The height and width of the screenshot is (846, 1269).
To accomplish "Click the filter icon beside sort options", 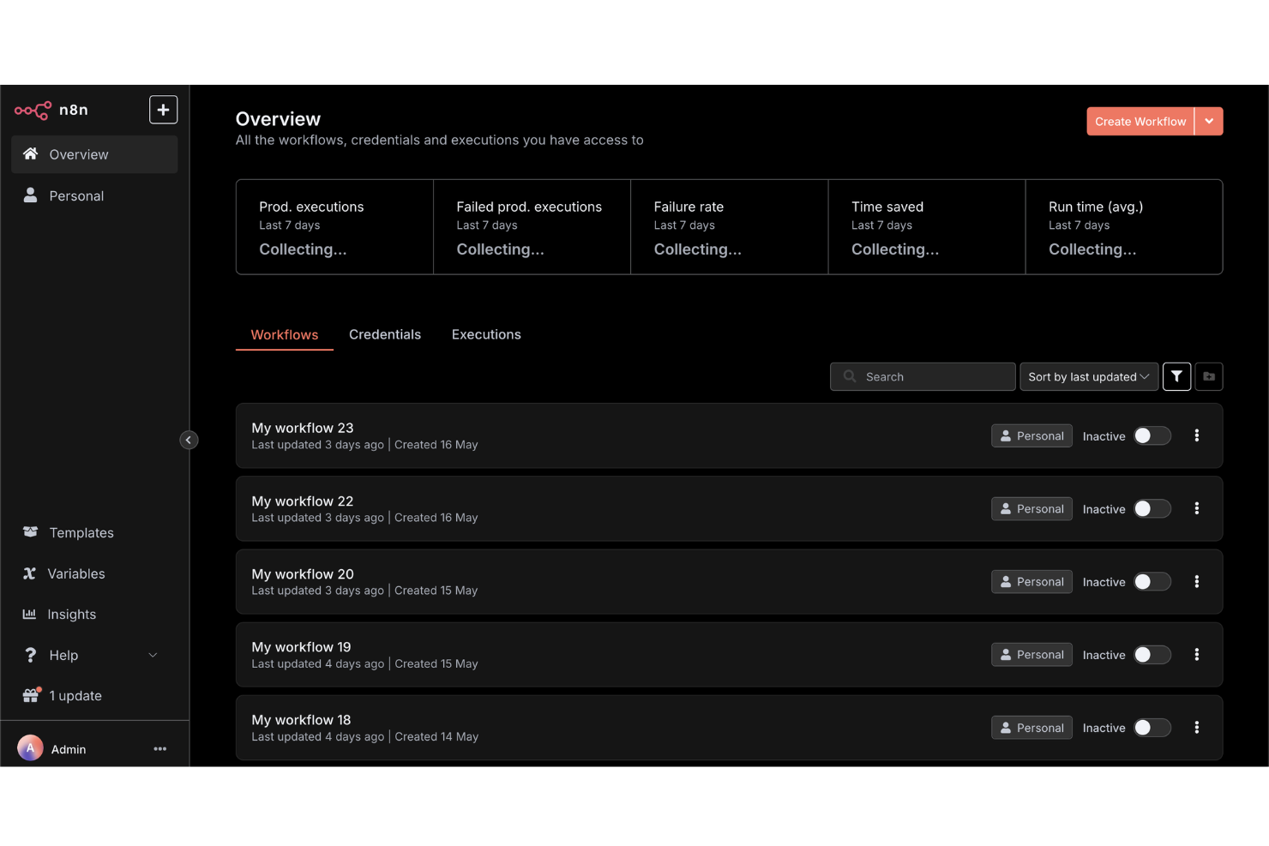I will [1176, 376].
